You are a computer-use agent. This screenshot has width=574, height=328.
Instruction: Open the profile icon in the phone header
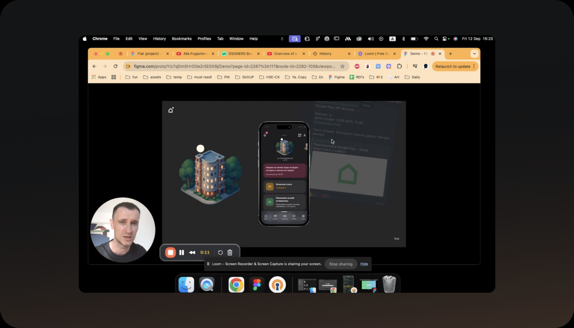[x=305, y=135]
